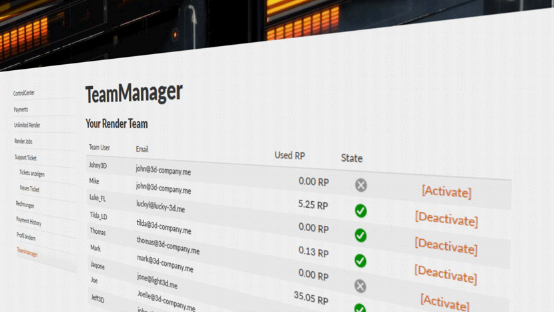Click the green check icon in the 0.13 RP row
554x312 pixels.
pyautogui.click(x=360, y=261)
